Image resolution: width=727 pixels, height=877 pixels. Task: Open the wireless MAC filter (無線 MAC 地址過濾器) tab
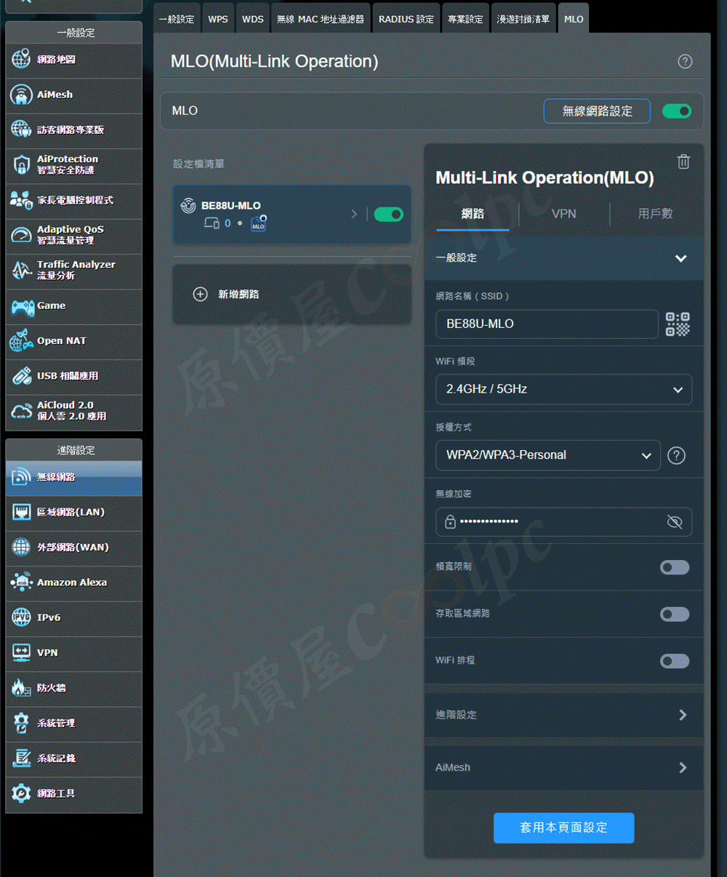321,19
